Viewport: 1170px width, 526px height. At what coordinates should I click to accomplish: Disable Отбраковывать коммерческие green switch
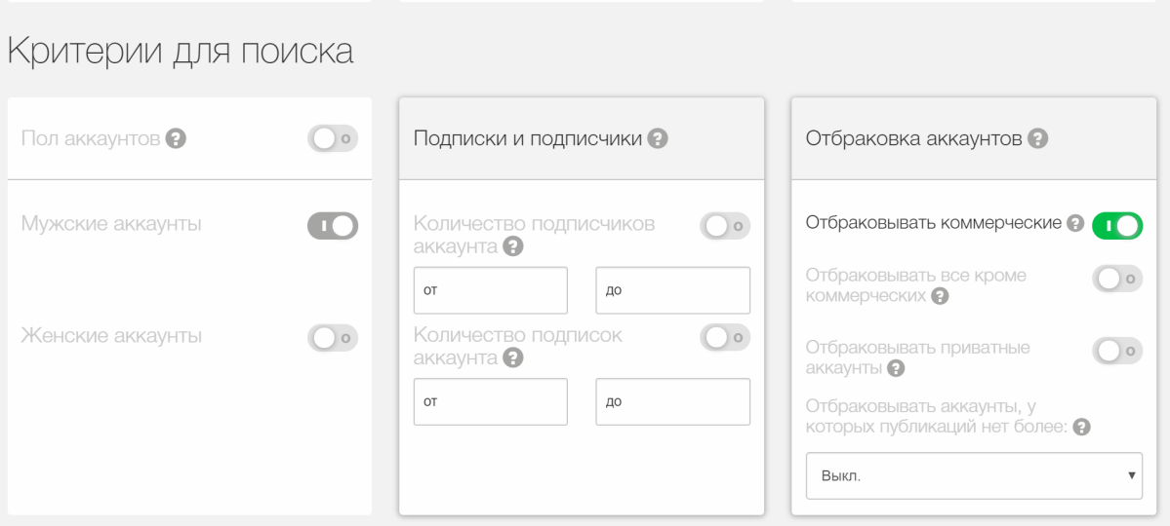(1116, 226)
